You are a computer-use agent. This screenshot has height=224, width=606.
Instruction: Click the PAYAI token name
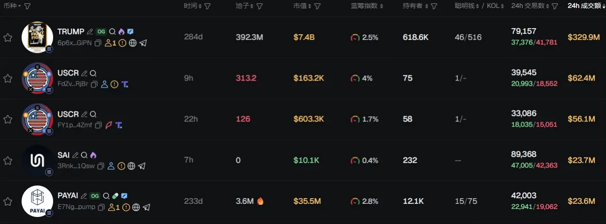68,196
